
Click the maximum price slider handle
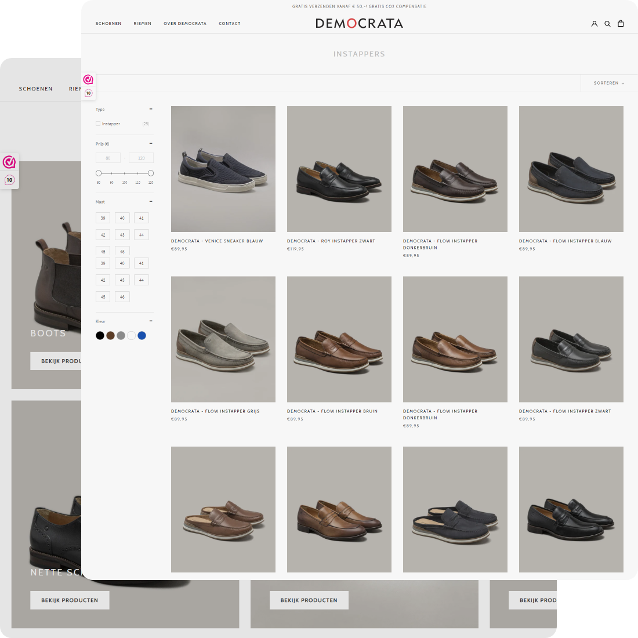[151, 173]
